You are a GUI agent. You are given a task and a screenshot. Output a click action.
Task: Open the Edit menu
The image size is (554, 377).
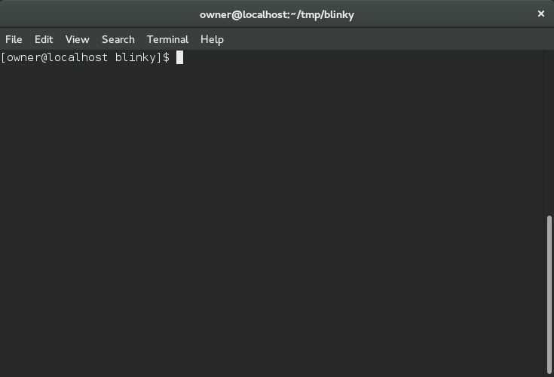[x=44, y=39]
